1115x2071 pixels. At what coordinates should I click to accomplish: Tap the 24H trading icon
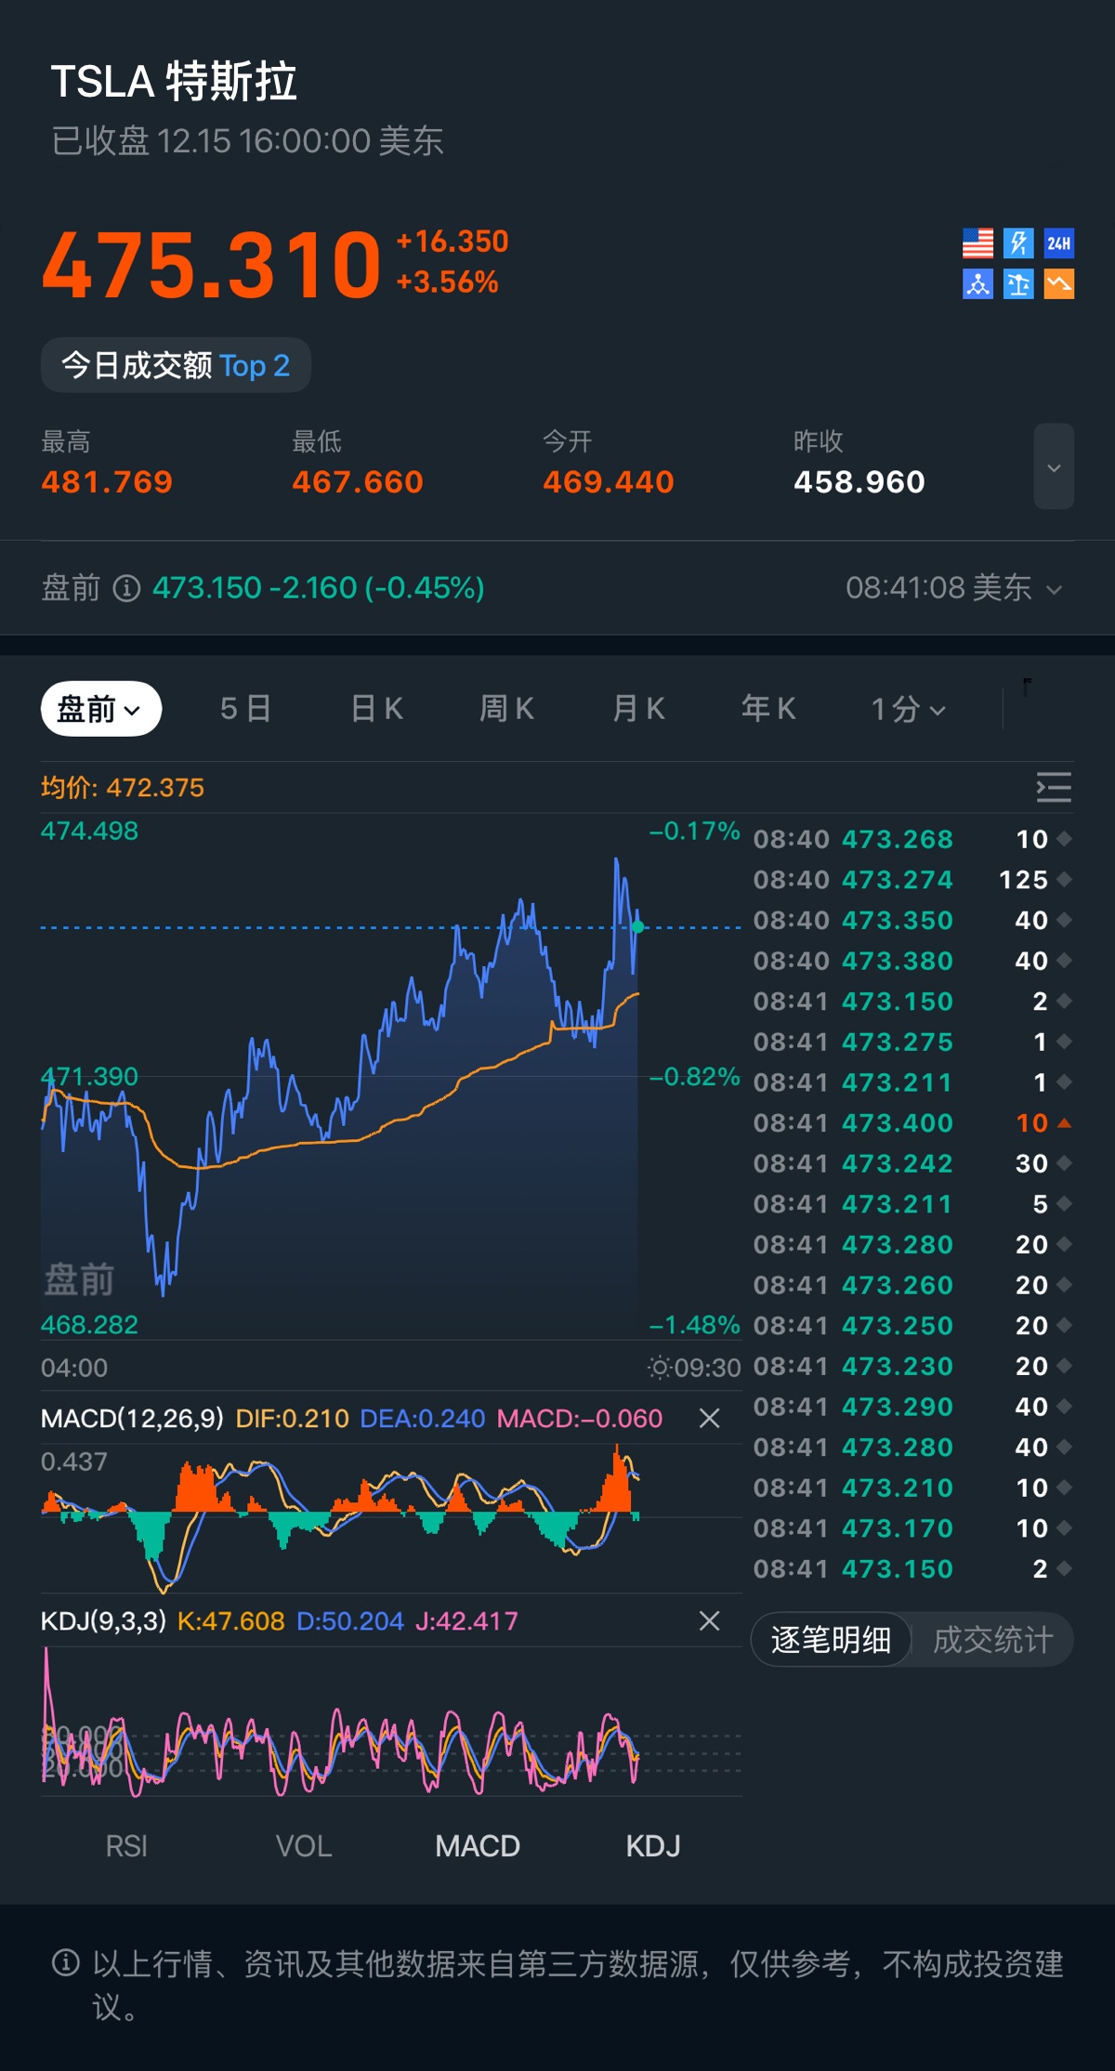[x=1058, y=243]
